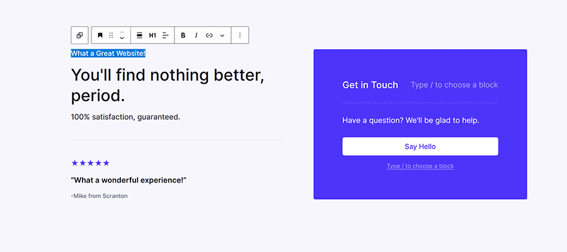Select the 'Get in Touch' heading
Viewport: 567px width, 252px height.
coord(370,85)
